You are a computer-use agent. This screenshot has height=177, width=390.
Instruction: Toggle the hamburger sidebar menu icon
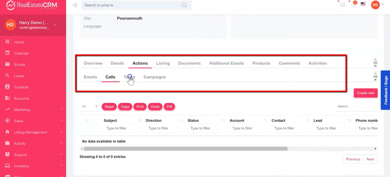coord(75,5)
